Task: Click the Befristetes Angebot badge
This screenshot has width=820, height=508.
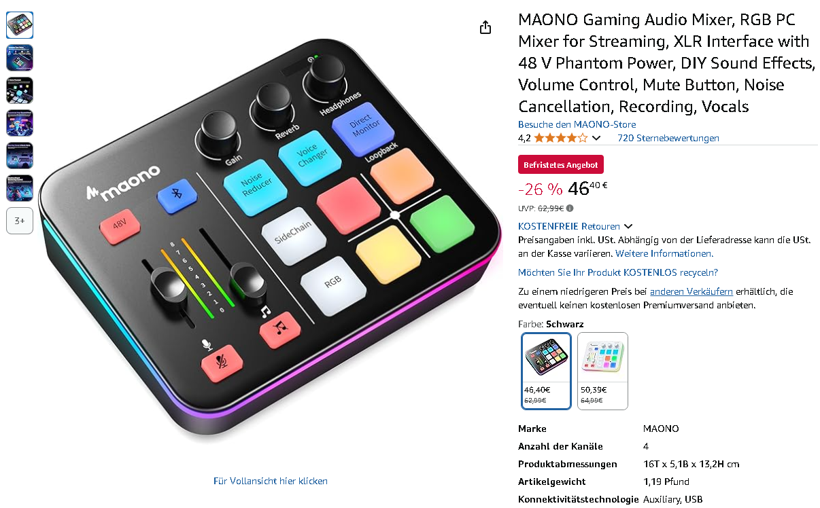Action: tap(561, 165)
